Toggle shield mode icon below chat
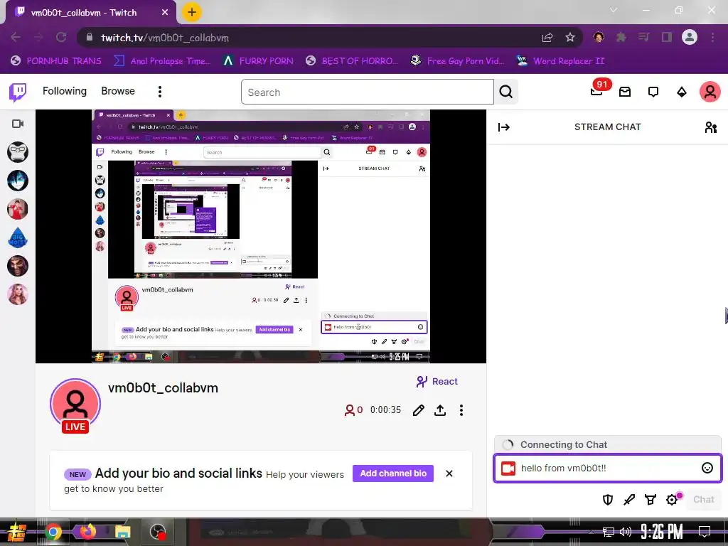This screenshot has height=546, width=728. 607,500
